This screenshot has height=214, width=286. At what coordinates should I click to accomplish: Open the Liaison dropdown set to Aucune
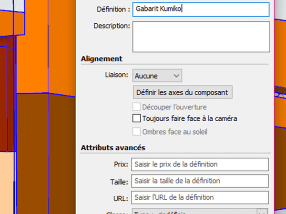tap(157, 75)
